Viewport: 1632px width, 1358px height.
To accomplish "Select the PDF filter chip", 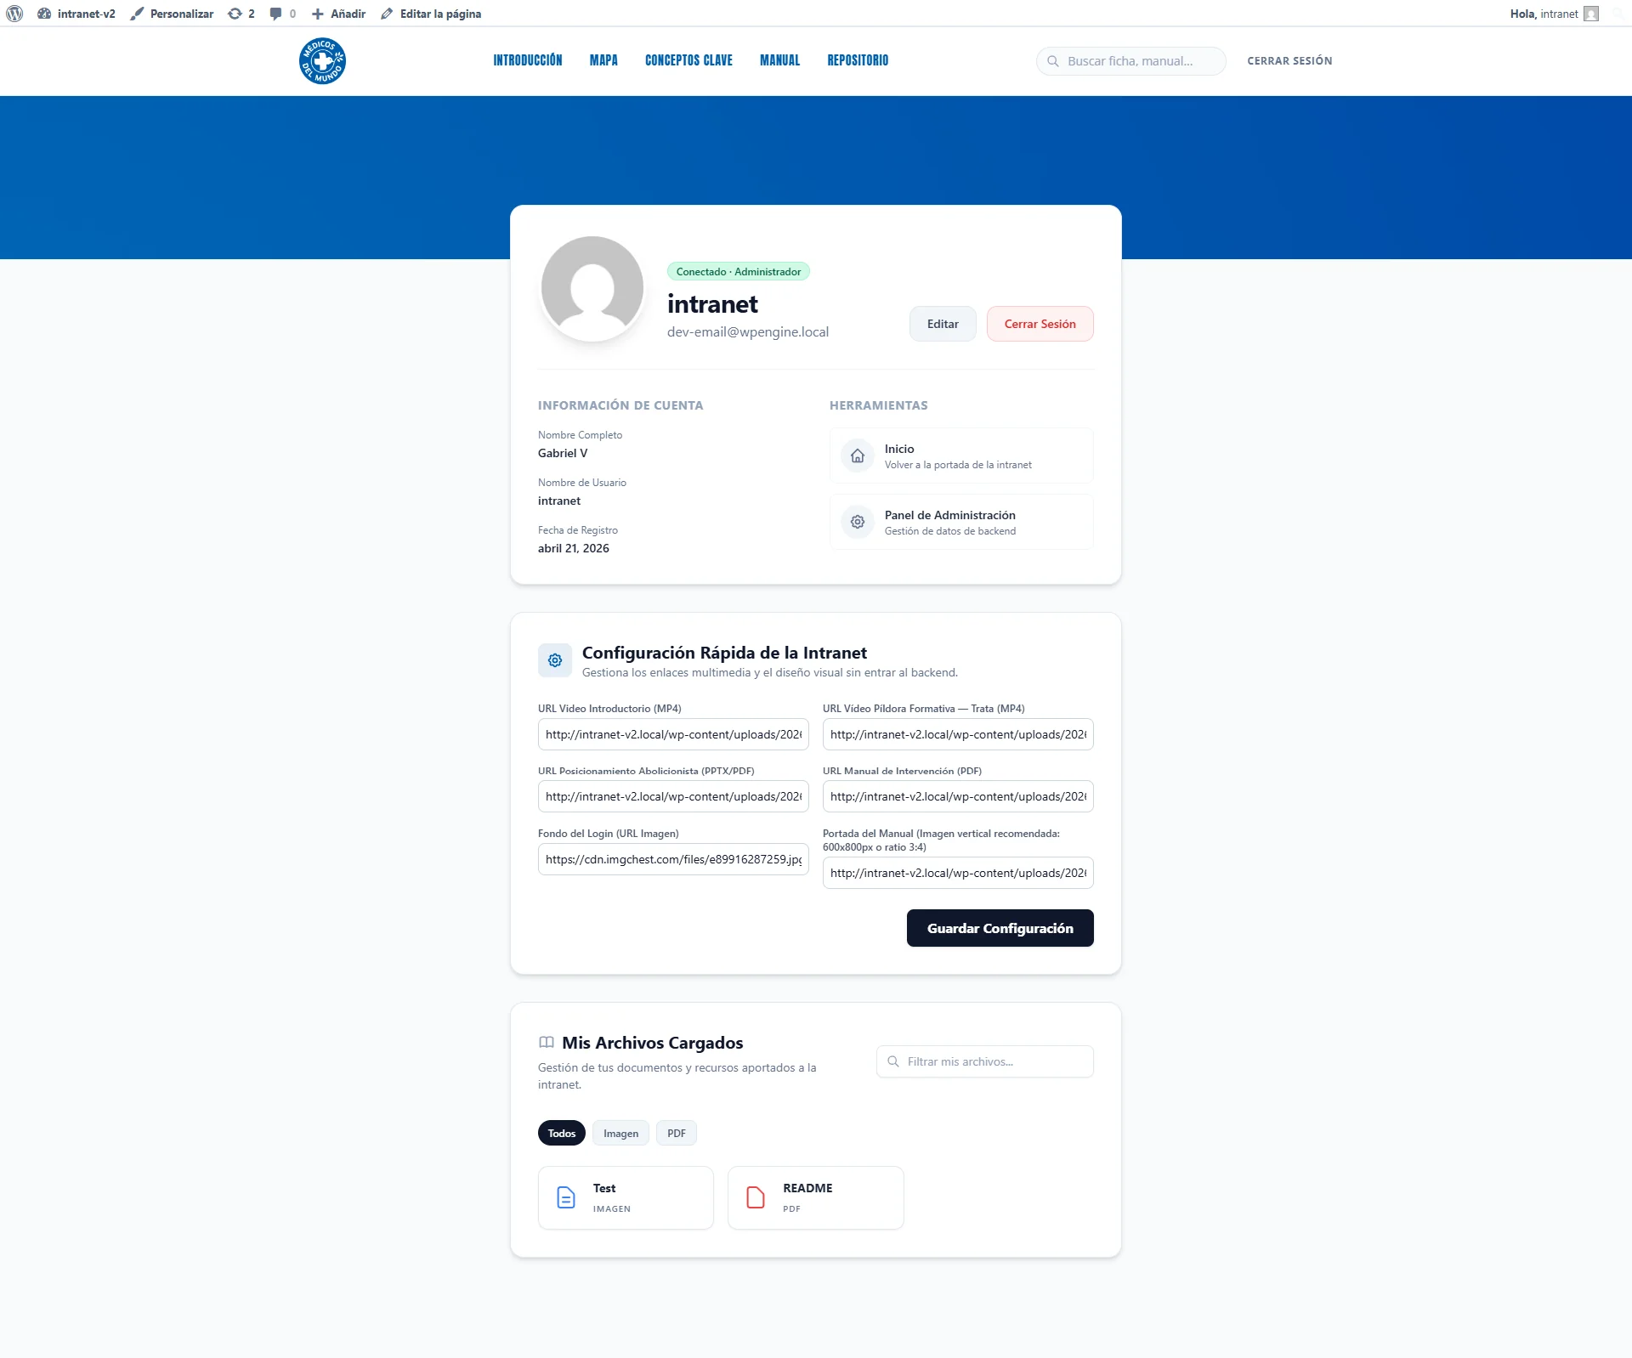I will click(677, 1133).
